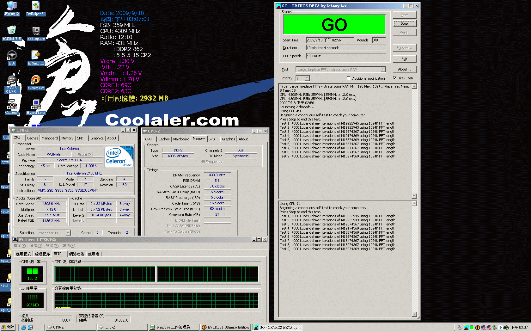This screenshot has height=332, width=531.
Task: Click the Rounds 0/0 field
Action: [x=379, y=40]
